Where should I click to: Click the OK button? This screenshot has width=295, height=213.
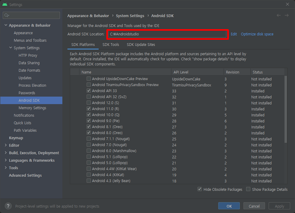pos(229,206)
